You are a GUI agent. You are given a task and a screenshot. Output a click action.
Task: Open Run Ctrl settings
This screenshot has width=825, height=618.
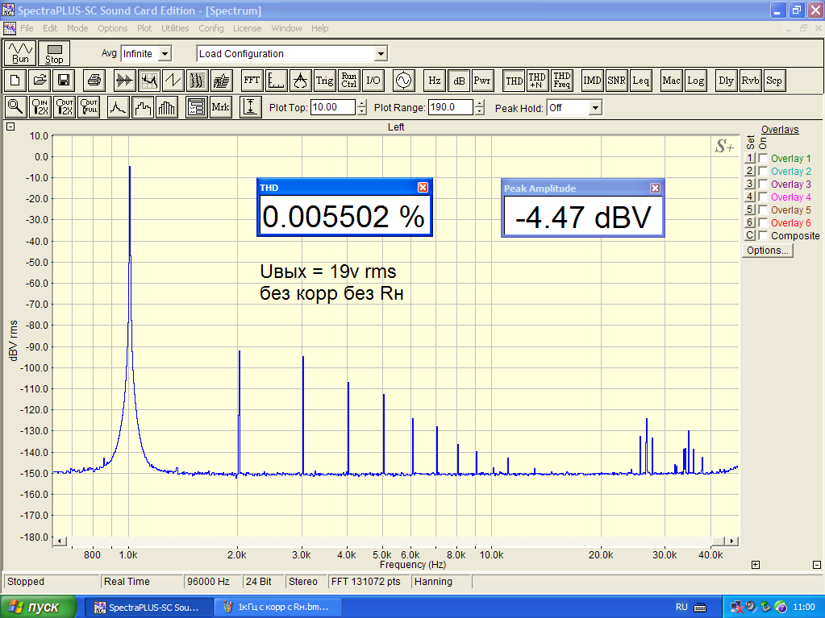[x=349, y=81]
